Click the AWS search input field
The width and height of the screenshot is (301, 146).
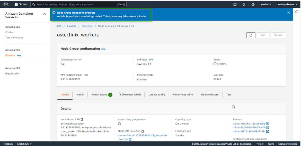click(77, 4)
